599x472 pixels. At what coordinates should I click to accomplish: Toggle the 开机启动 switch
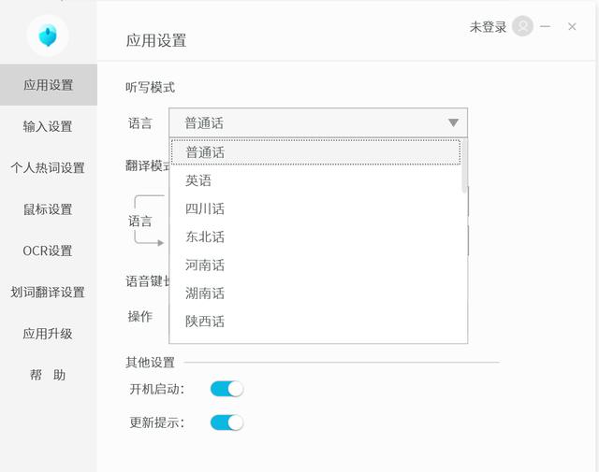pyautogui.click(x=226, y=389)
